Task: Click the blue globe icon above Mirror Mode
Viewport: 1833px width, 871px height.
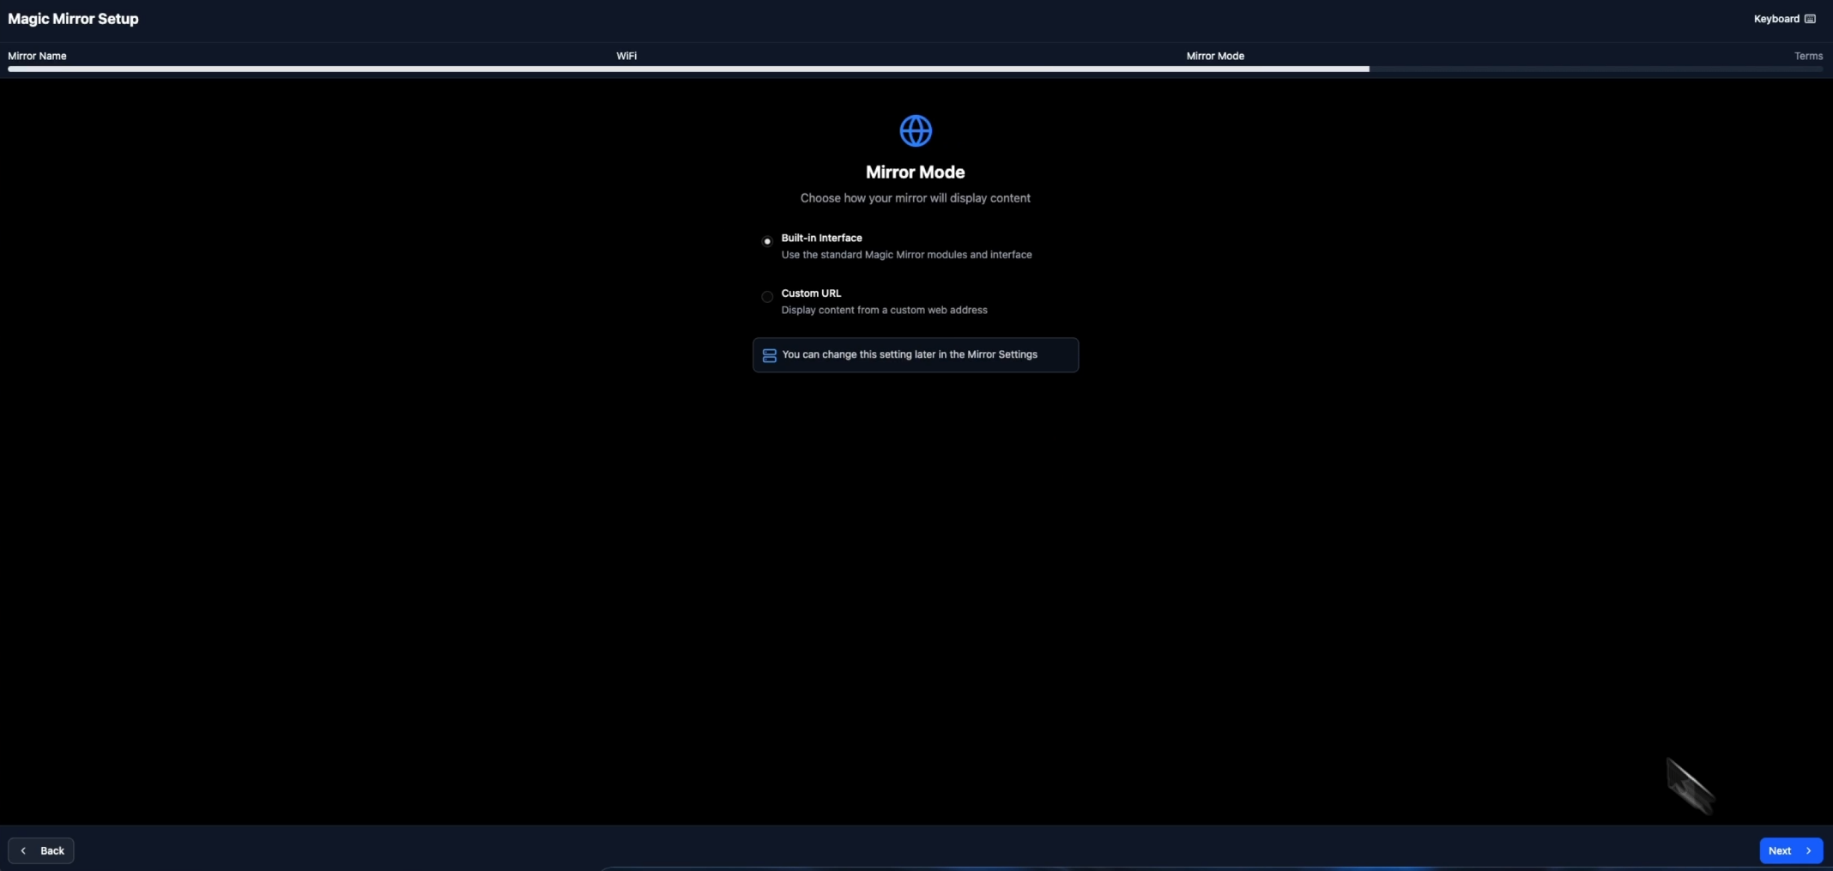Action: pos(915,131)
